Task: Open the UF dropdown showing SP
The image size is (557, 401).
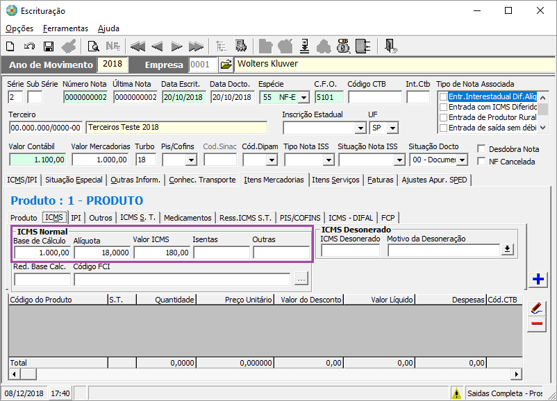Action: (392, 128)
